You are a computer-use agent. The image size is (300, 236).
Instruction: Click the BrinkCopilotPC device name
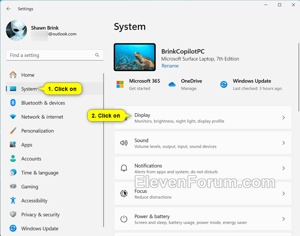183,51
